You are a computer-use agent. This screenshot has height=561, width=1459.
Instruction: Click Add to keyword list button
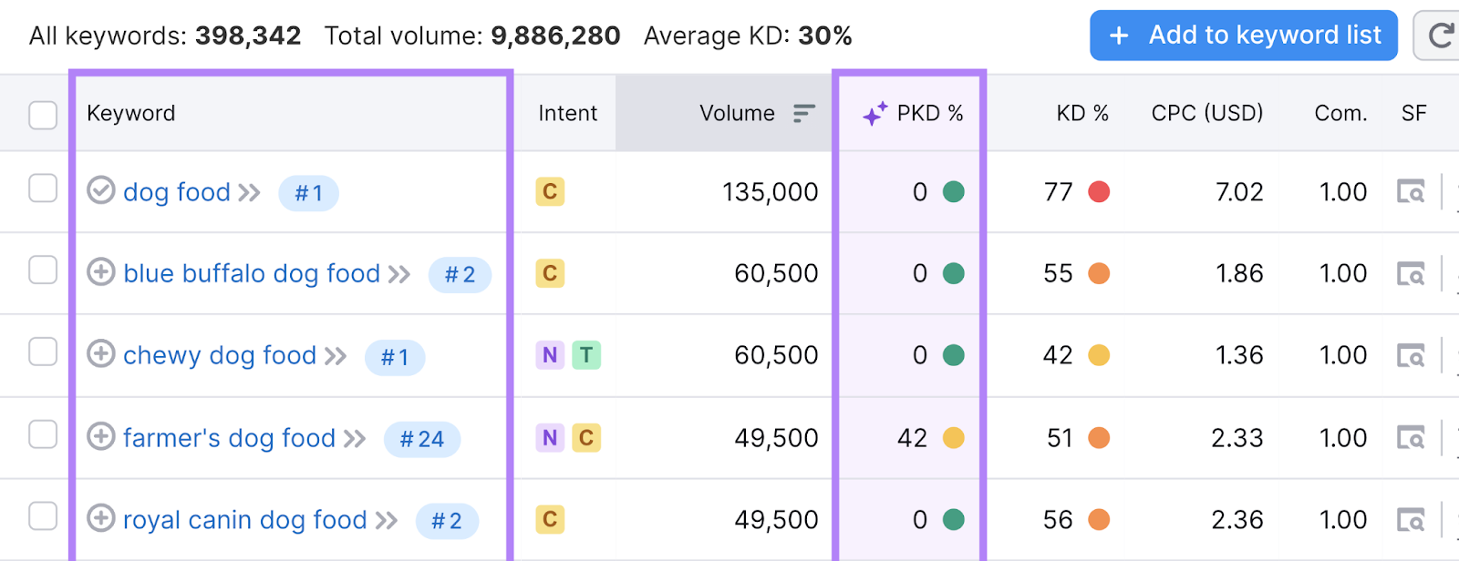point(1243,36)
